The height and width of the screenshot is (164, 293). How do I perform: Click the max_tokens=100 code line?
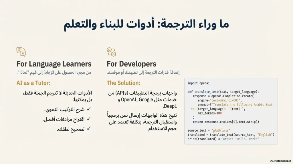tap(210, 113)
